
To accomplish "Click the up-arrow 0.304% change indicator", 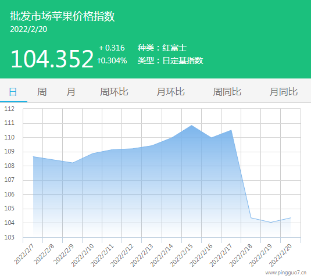I will pyautogui.click(x=112, y=60).
